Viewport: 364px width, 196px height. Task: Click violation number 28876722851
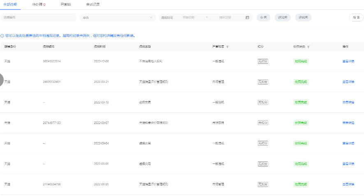pyautogui.click(x=51, y=82)
